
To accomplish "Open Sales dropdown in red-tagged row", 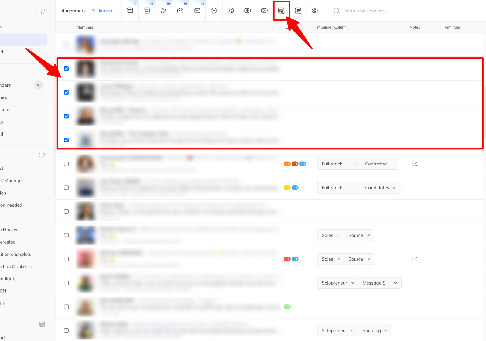I will click(331, 259).
